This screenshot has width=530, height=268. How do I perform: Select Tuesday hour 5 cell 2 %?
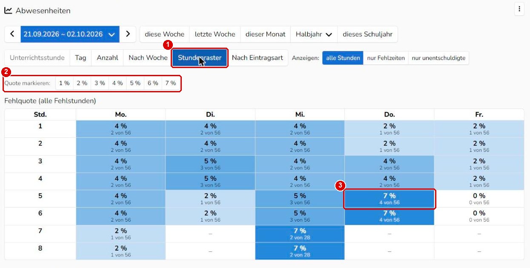pos(210,199)
